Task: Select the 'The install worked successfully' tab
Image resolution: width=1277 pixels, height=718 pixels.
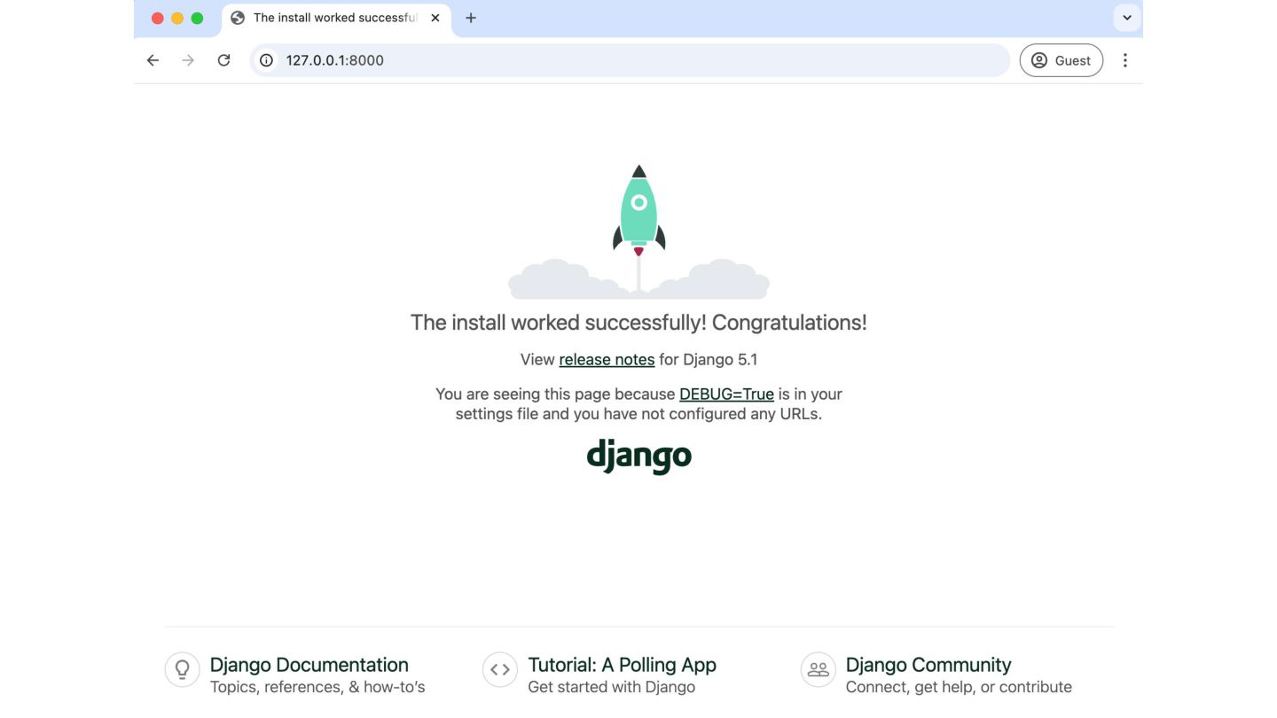Action: point(336,19)
